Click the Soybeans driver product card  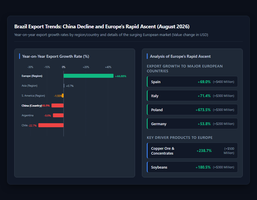pos(192,167)
